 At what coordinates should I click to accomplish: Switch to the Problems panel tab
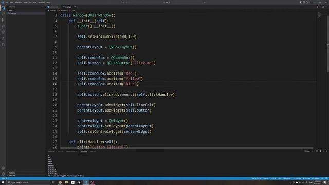[51, 151]
